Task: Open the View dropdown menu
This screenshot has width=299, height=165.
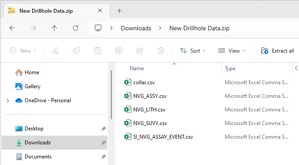Action: (x=232, y=51)
